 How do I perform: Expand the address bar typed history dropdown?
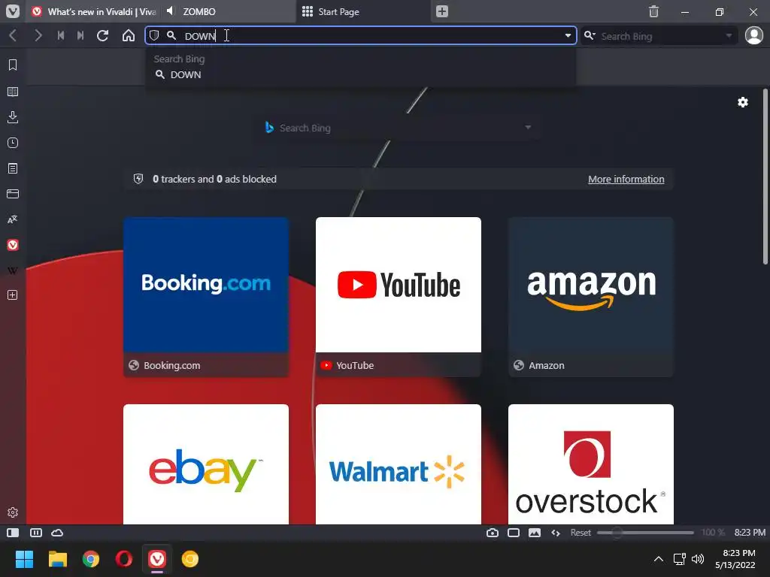tap(568, 35)
